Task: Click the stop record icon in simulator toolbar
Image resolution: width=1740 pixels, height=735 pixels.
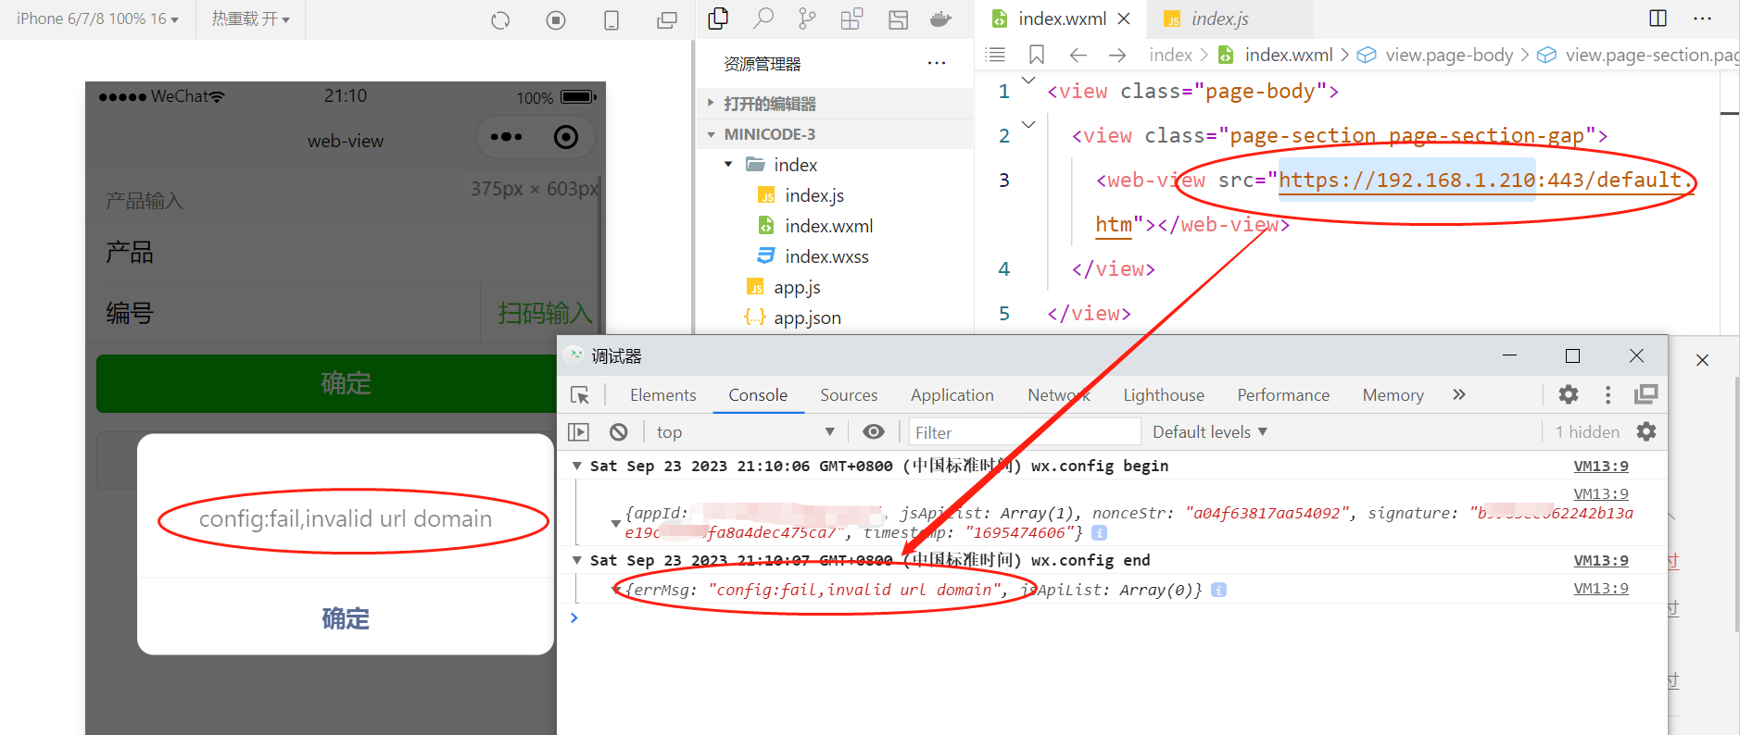Action: [x=556, y=20]
